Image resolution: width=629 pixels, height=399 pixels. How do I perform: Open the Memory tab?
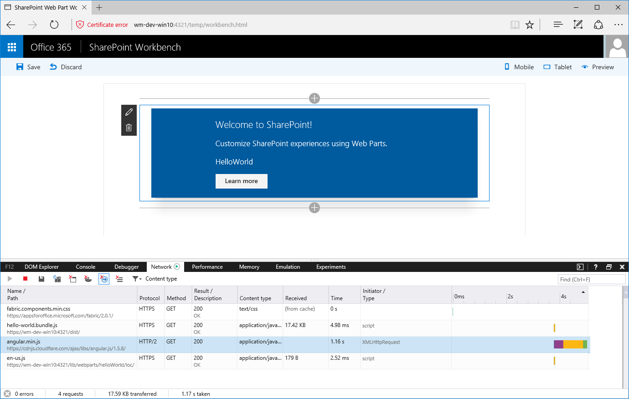pos(249,267)
